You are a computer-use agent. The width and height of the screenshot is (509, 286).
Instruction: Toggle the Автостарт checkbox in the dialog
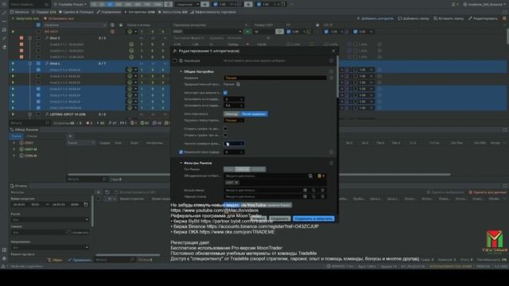click(225, 93)
